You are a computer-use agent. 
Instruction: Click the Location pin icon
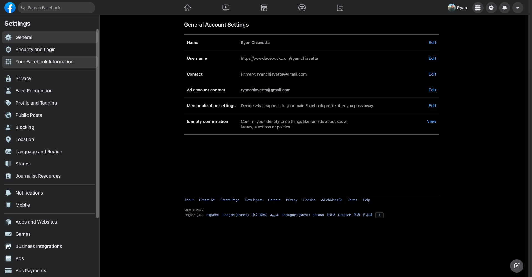tap(8, 139)
